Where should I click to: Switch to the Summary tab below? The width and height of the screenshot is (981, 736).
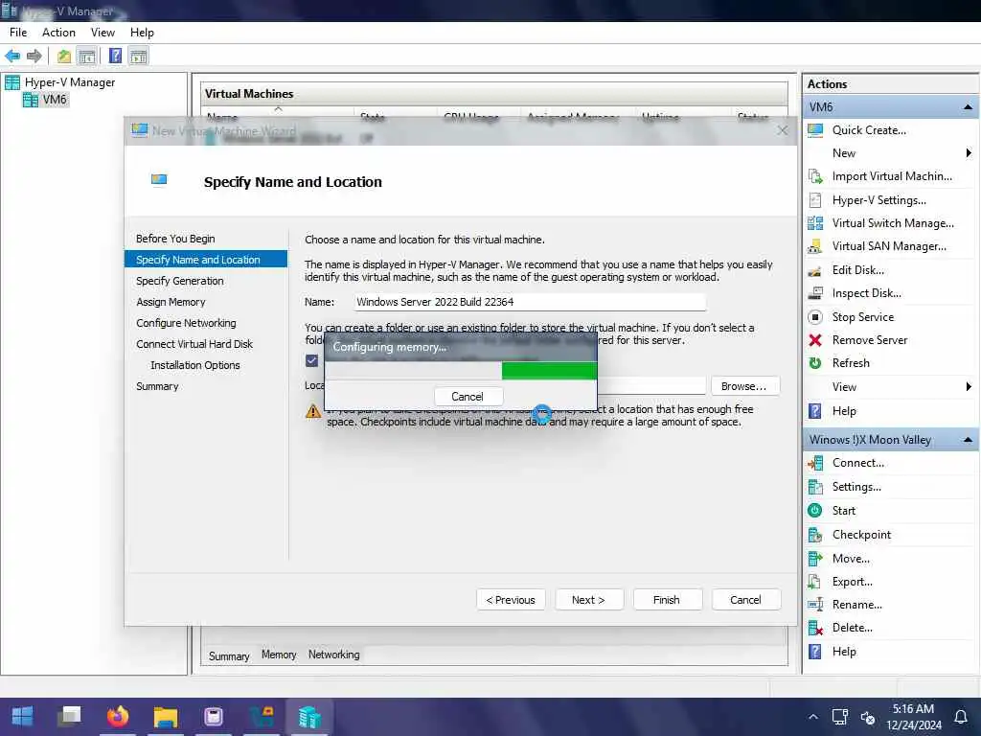229,655
